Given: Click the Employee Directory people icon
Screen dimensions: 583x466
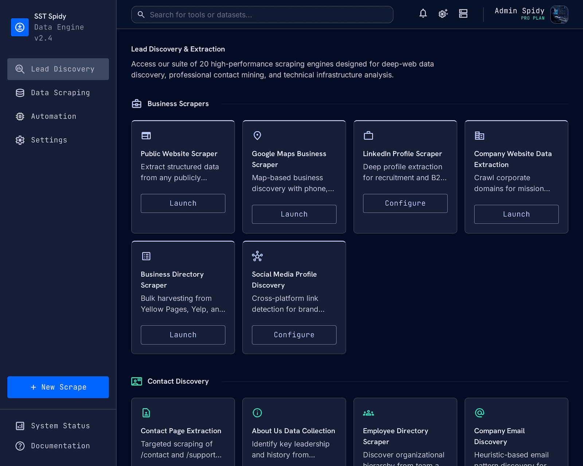Looking at the screenshot, I should [368, 413].
